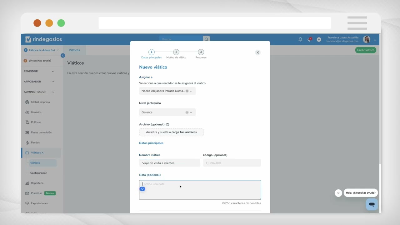The width and height of the screenshot is (400, 225).
Task: Click the search magnifier icon
Action: pos(206,39)
